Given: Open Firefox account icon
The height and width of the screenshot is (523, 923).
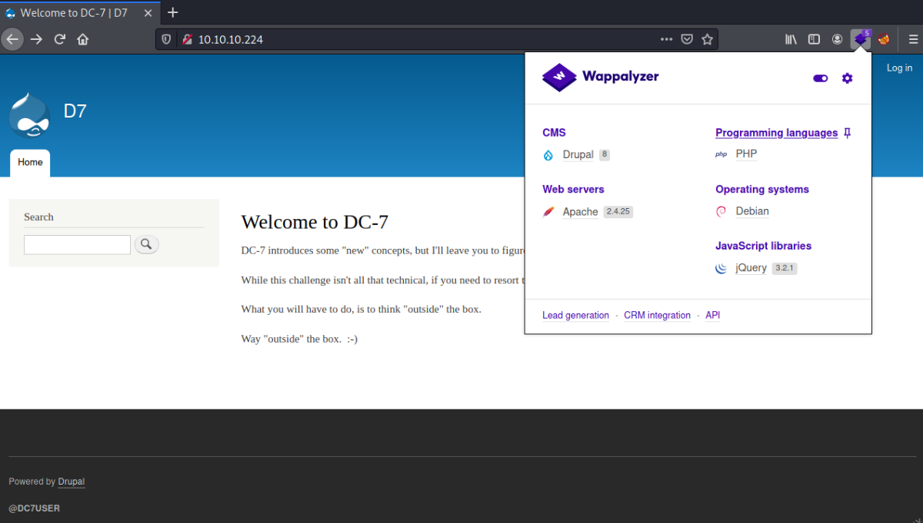Looking at the screenshot, I should [x=837, y=39].
